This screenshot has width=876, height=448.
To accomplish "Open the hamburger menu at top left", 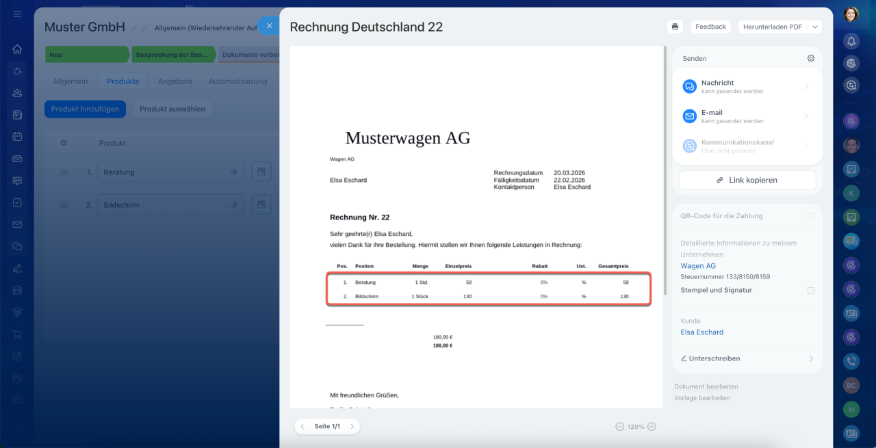I will tap(17, 14).
